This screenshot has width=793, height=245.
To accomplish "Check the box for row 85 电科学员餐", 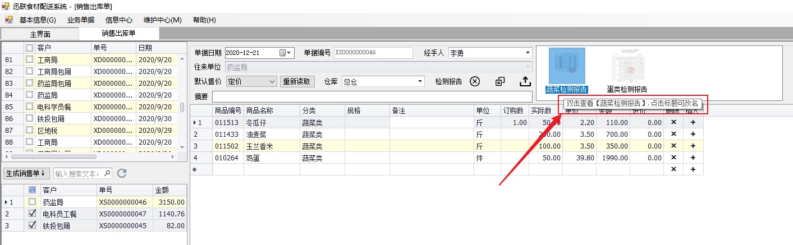I will 29,107.
